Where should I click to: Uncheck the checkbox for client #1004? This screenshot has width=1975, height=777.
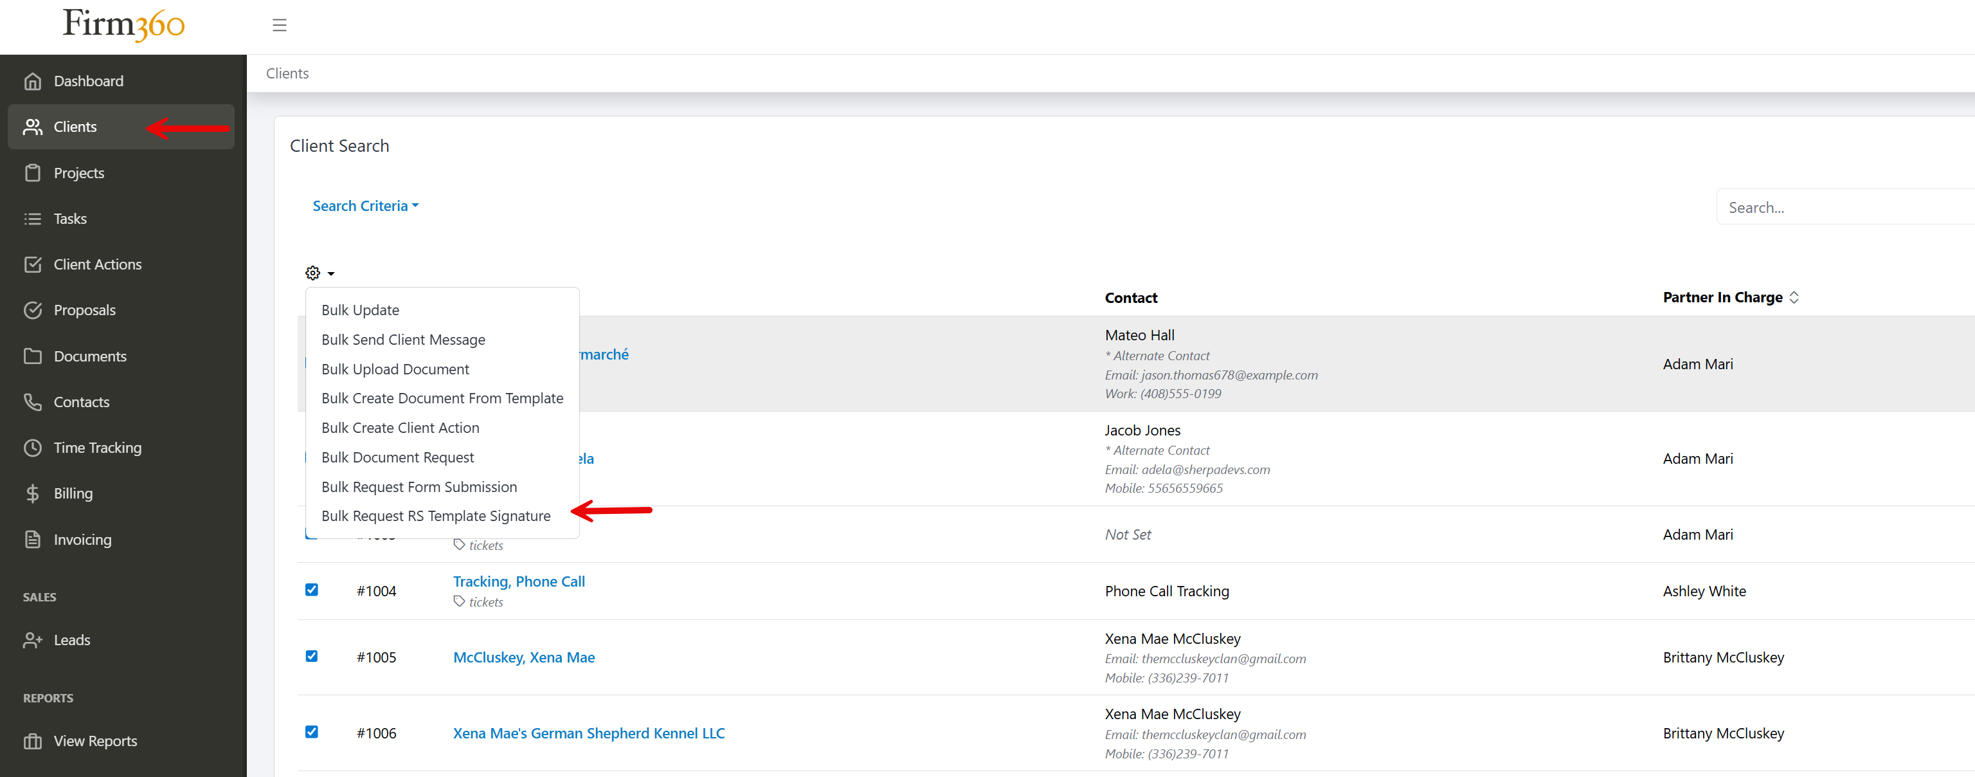tap(311, 590)
